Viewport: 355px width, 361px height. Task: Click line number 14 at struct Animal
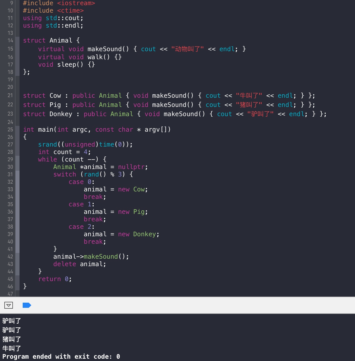coord(10,40)
